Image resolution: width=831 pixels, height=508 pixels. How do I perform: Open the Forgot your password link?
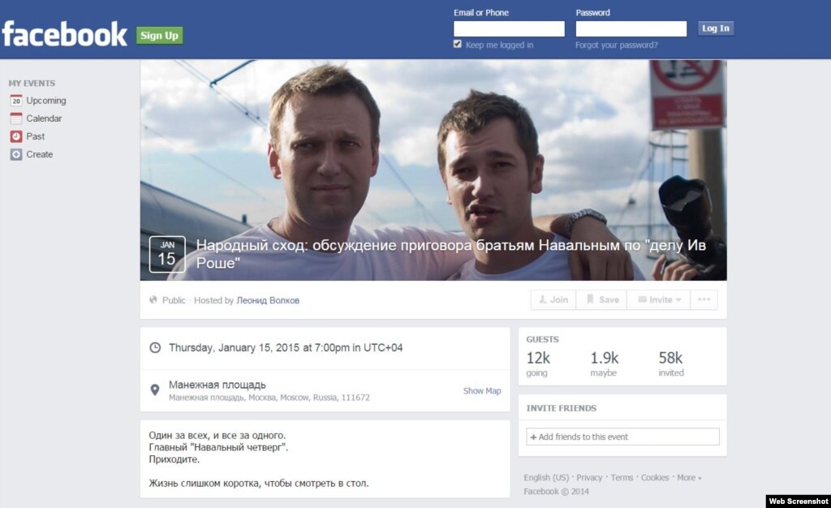click(x=617, y=45)
